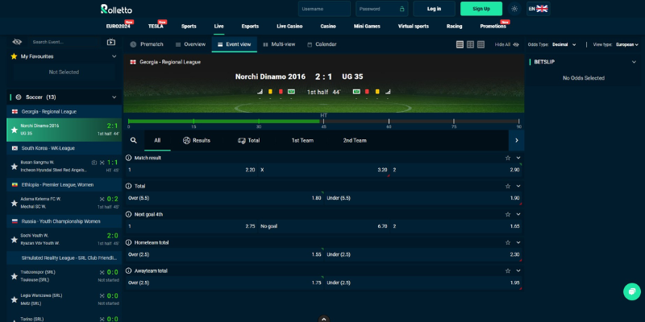
Task: Collapse the Awayteam total market
Action: pyautogui.click(x=518, y=271)
